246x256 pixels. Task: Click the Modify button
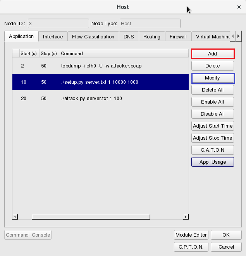point(213,78)
